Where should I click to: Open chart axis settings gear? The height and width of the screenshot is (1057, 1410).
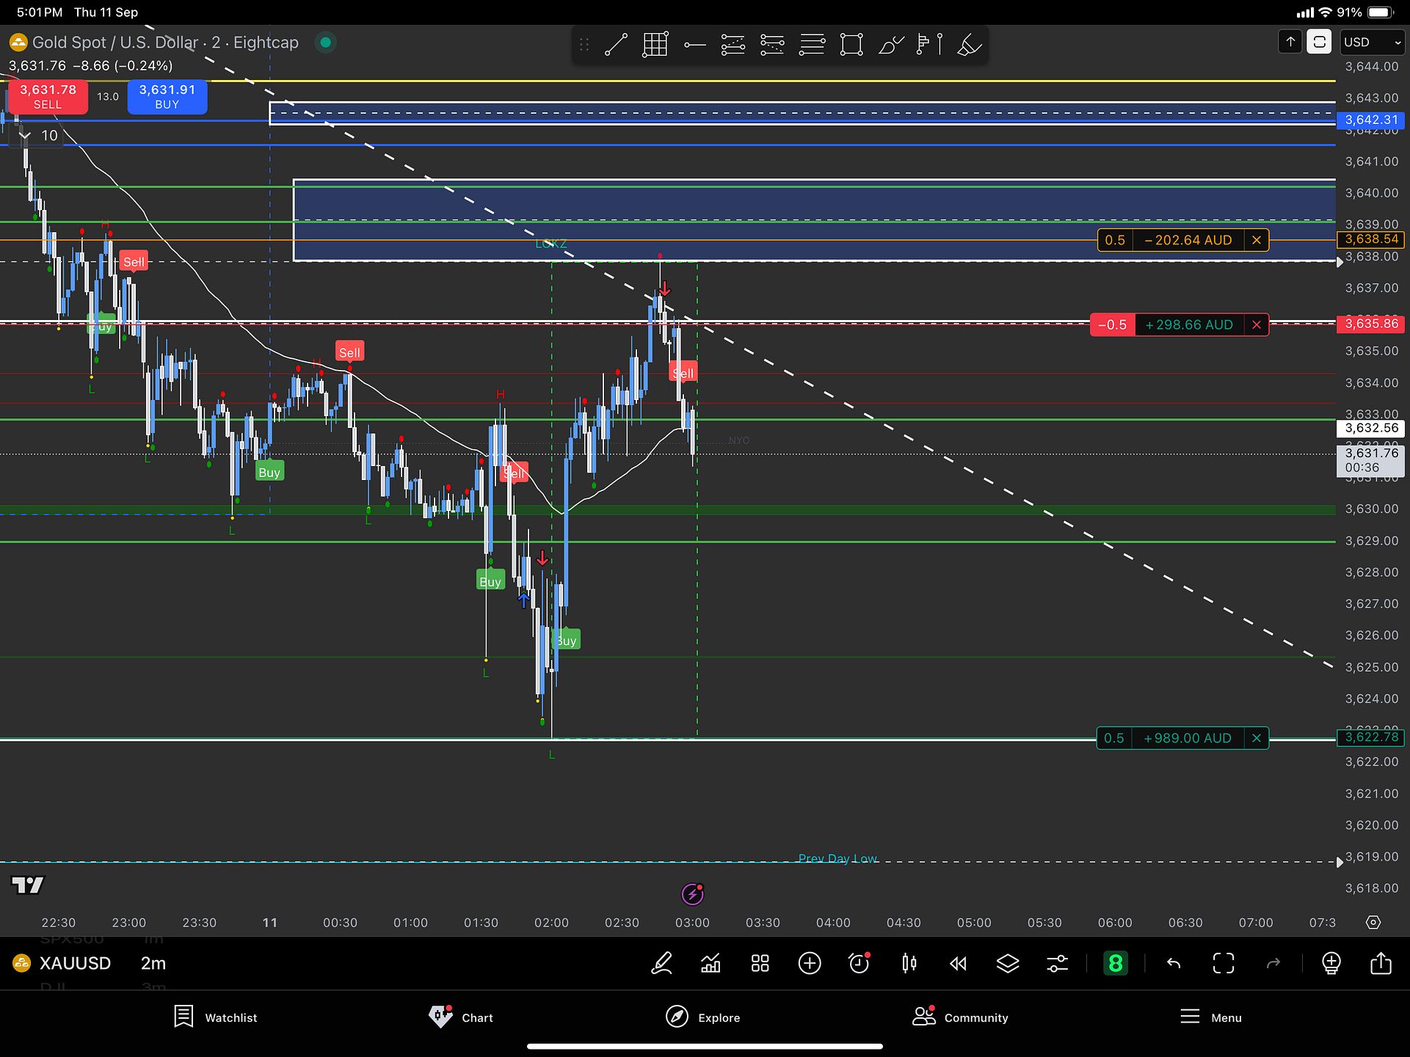1373,923
